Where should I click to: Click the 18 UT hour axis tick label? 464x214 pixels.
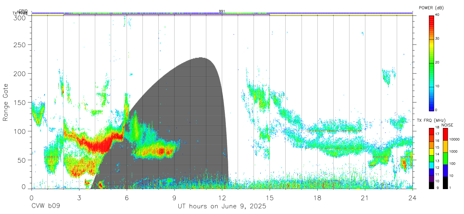317,197
